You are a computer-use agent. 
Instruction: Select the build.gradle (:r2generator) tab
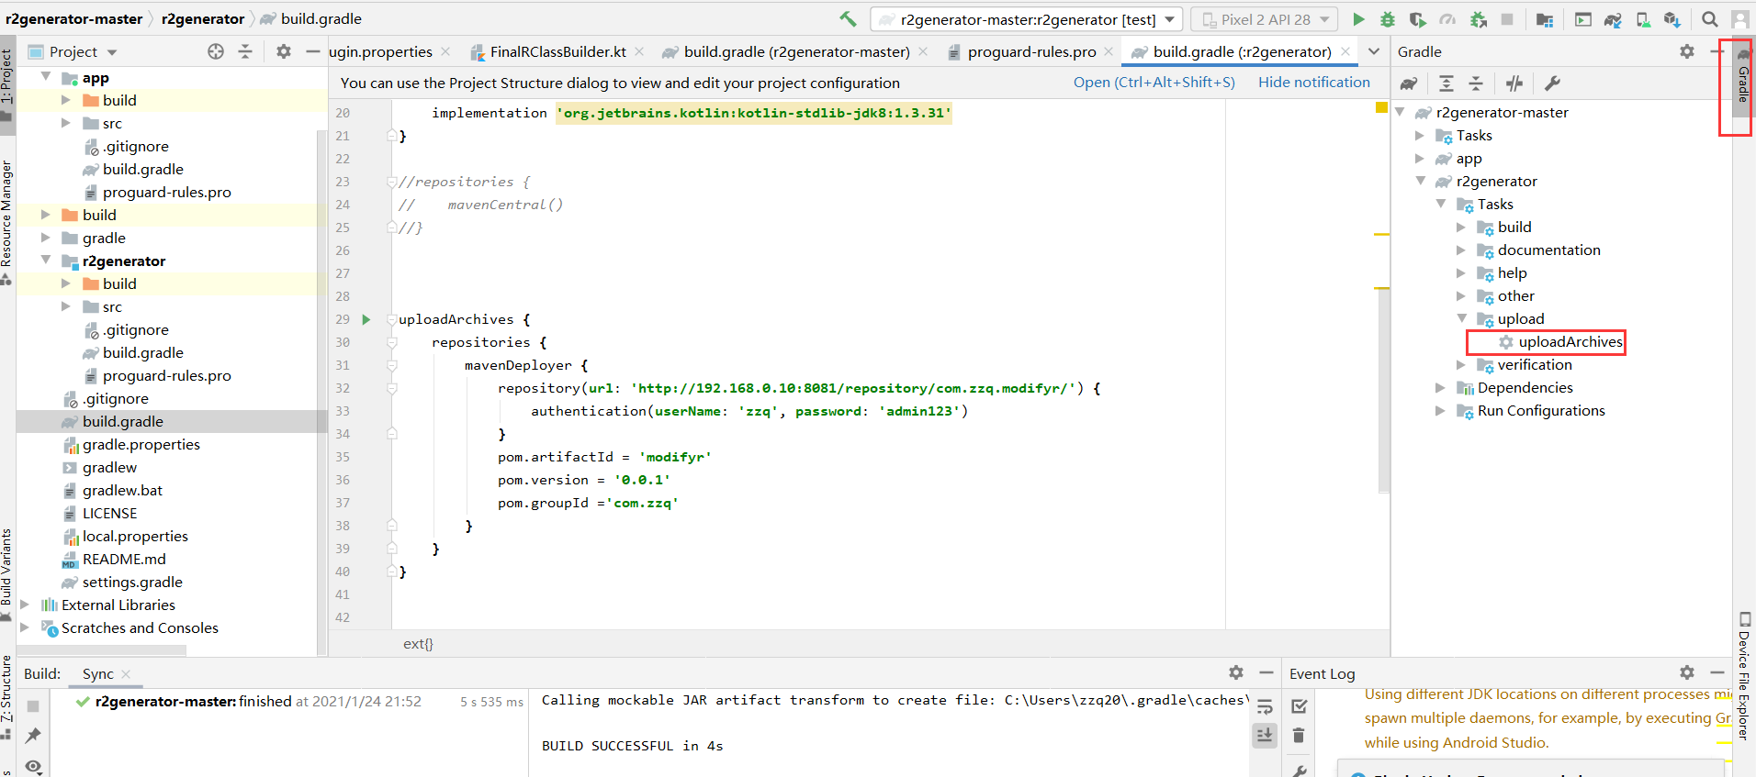1241,51
